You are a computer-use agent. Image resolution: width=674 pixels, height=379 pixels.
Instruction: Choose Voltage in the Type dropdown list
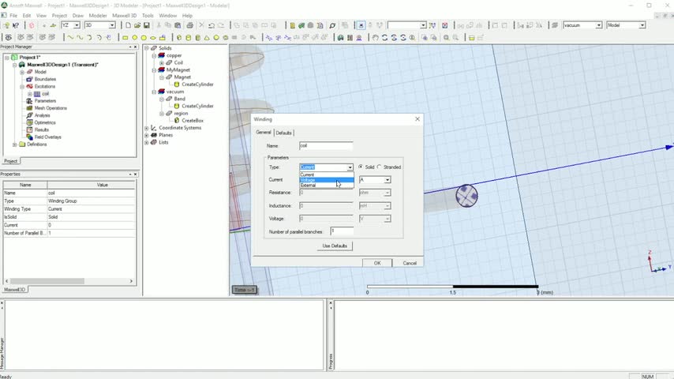pyautogui.click(x=308, y=180)
